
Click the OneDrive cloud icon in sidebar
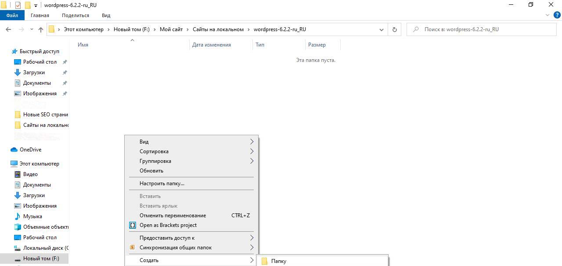coord(14,150)
